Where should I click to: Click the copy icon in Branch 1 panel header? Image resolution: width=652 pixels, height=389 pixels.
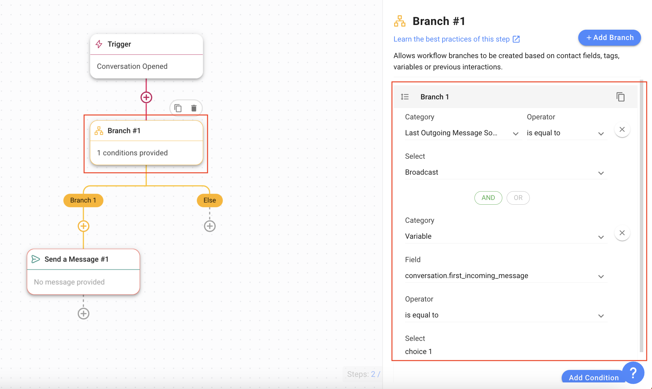[620, 96]
